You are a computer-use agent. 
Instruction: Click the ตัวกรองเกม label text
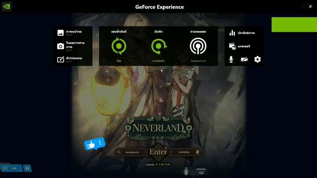click(x=74, y=58)
